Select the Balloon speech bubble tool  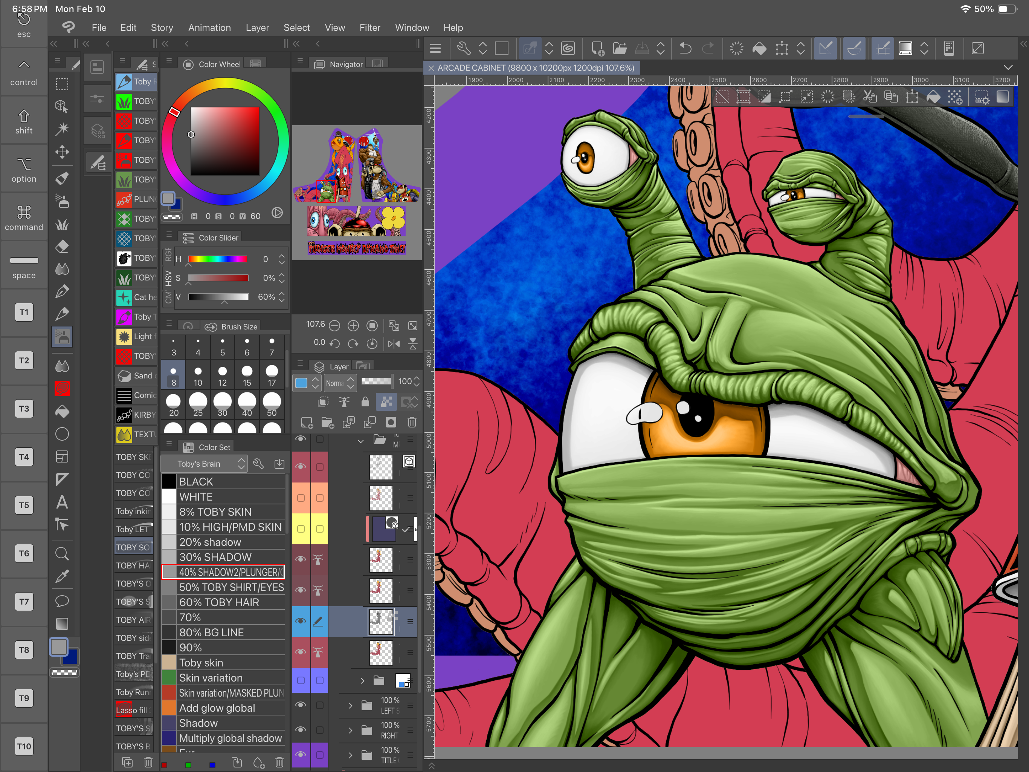click(x=62, y=600)
